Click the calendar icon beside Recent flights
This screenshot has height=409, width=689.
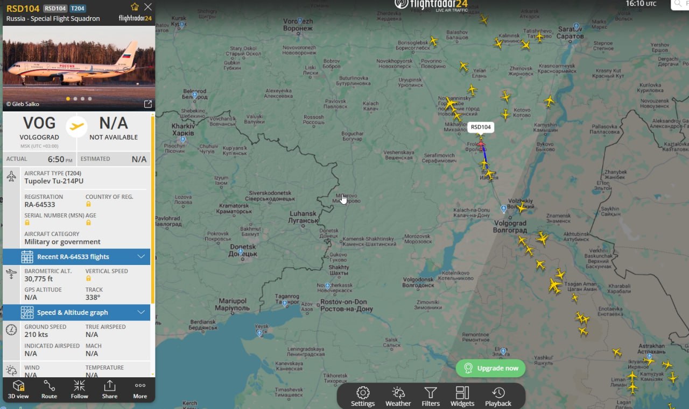click(x=27, y=256)
